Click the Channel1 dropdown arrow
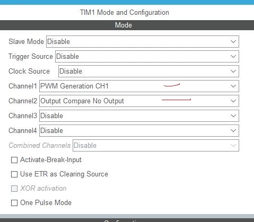The image size is (254, 222). point(233,86)
